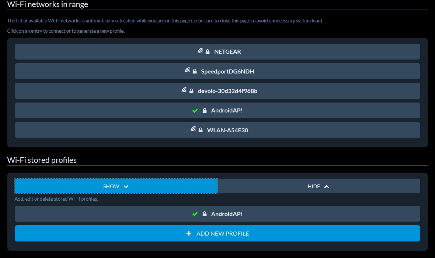
Task: Click the green checkmark of in-range AndroidAP!
Action: [x=195, y=111]
